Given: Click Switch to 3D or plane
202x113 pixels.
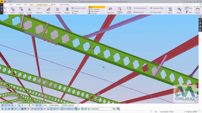Looking at the screenshot, I should pyautogui.click(x=79, y=8).
